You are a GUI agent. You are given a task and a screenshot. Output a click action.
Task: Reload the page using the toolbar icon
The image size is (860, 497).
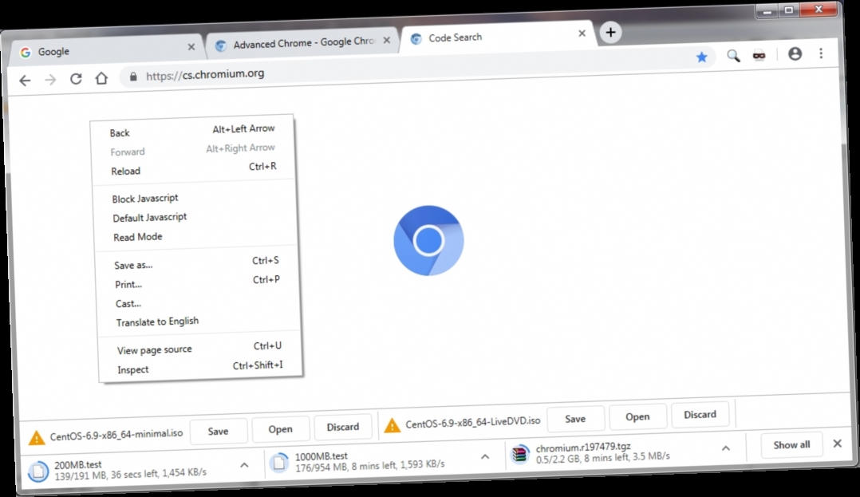click(x=76, y=79)
